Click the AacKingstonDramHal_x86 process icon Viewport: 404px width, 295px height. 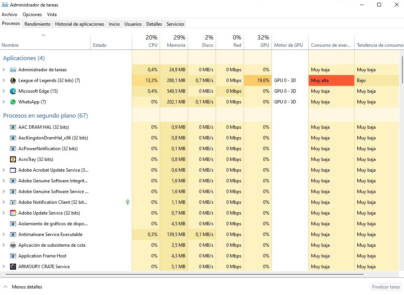13,138
